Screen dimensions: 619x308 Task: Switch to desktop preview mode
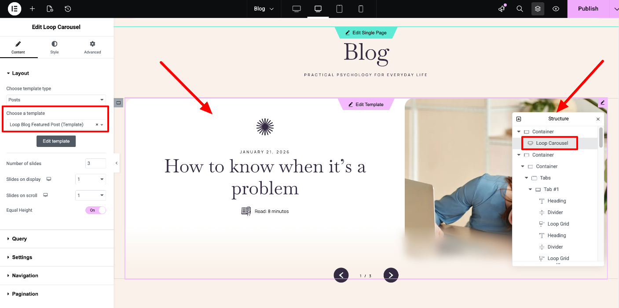[x=297, y=9]
